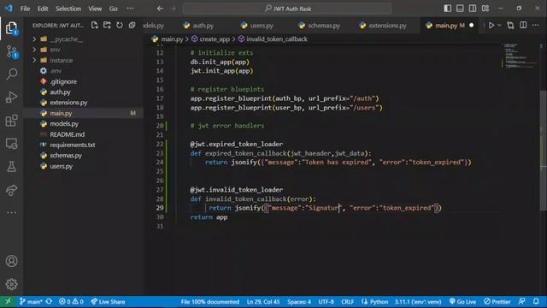The height and width of the screenshot is (308, 547).
Task: Collapse all folders in Explorer
Action: point(132,25)
